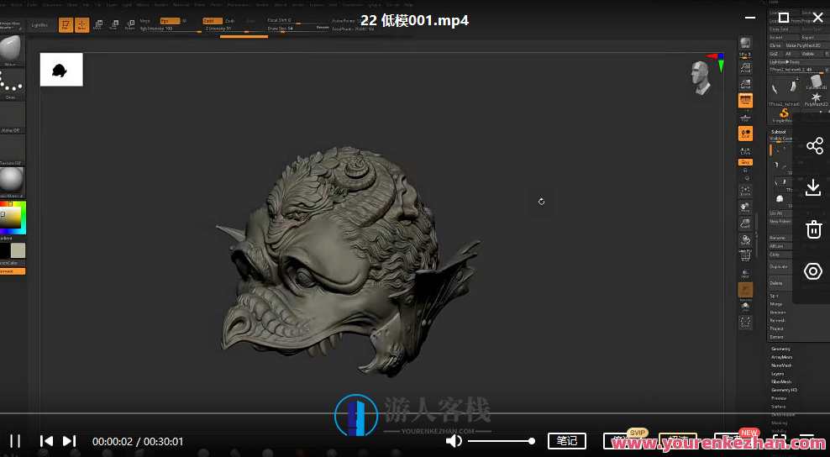Click the 00:00:02 / 00:30:01 time display
The height and width of the screenshot is (457, 830).
click(138, 441)
